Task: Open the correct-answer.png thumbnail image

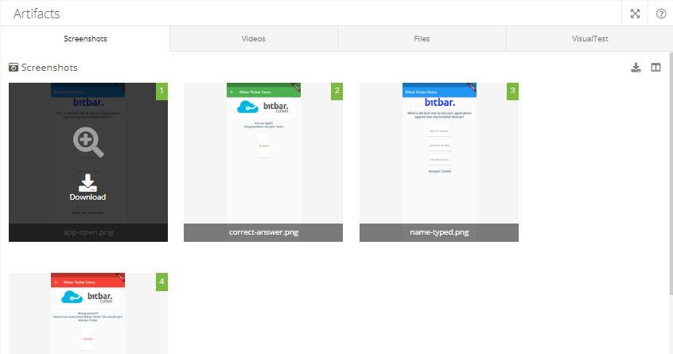Action: pyautogui.click(x=263, y=153)
